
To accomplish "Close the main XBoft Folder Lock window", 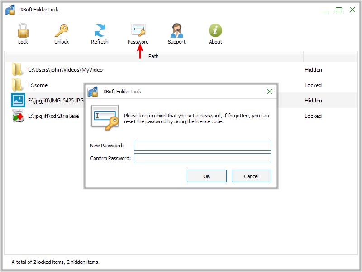I will (352, 10).
